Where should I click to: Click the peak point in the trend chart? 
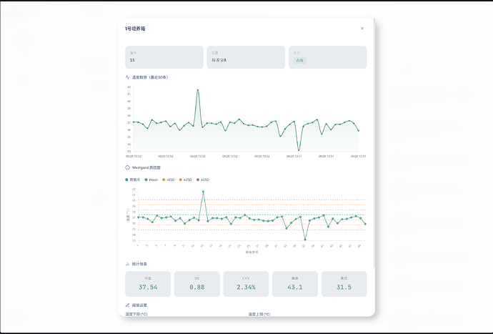pos(198,90)
